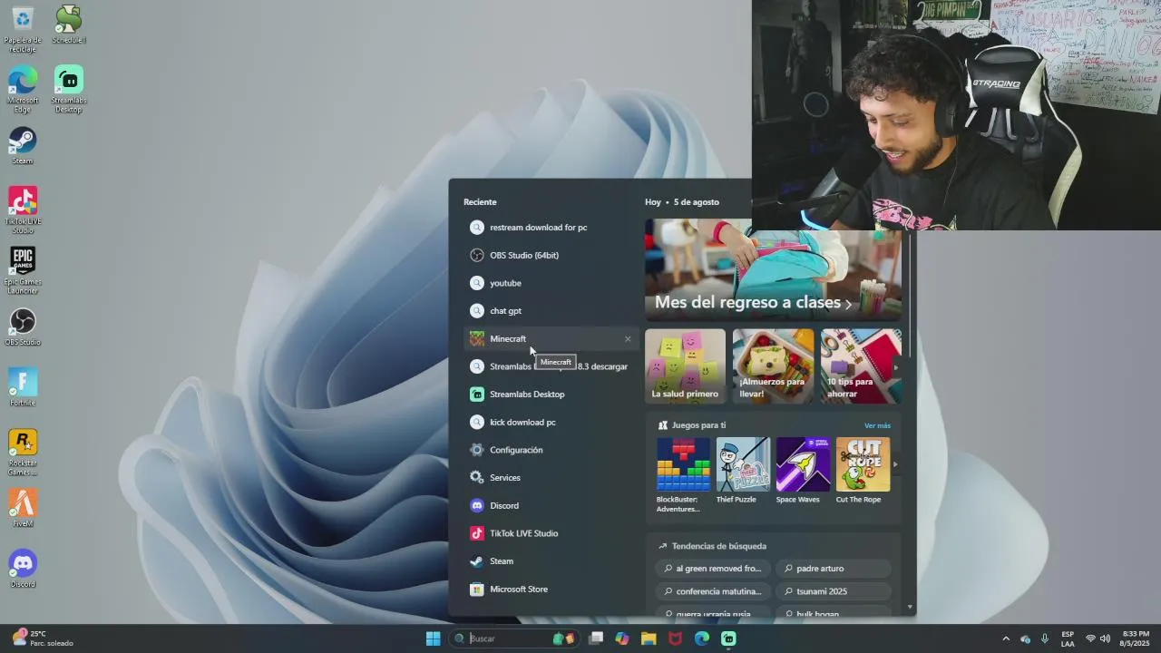This screenshot has width=1161, height=653.
Task: Open Epic Games Launcher desktop icon
Action: [x=23, y=270]
